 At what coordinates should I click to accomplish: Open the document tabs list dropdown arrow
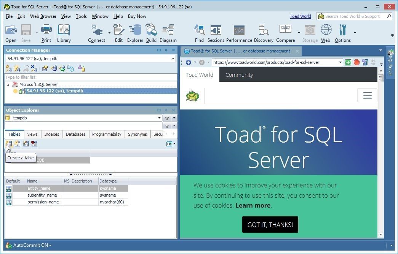[380, 50]
